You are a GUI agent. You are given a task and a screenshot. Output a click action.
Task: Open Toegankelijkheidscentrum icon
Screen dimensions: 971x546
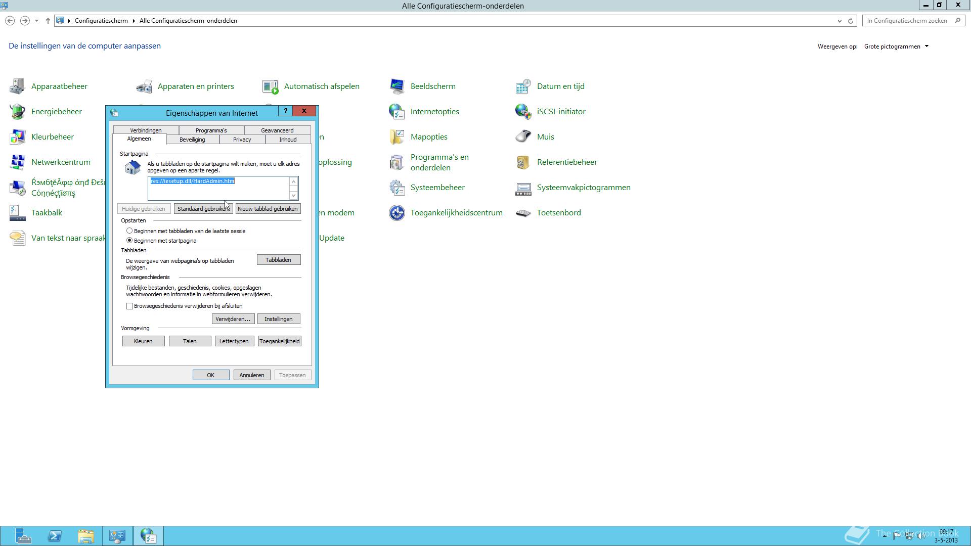pos(397,213)
